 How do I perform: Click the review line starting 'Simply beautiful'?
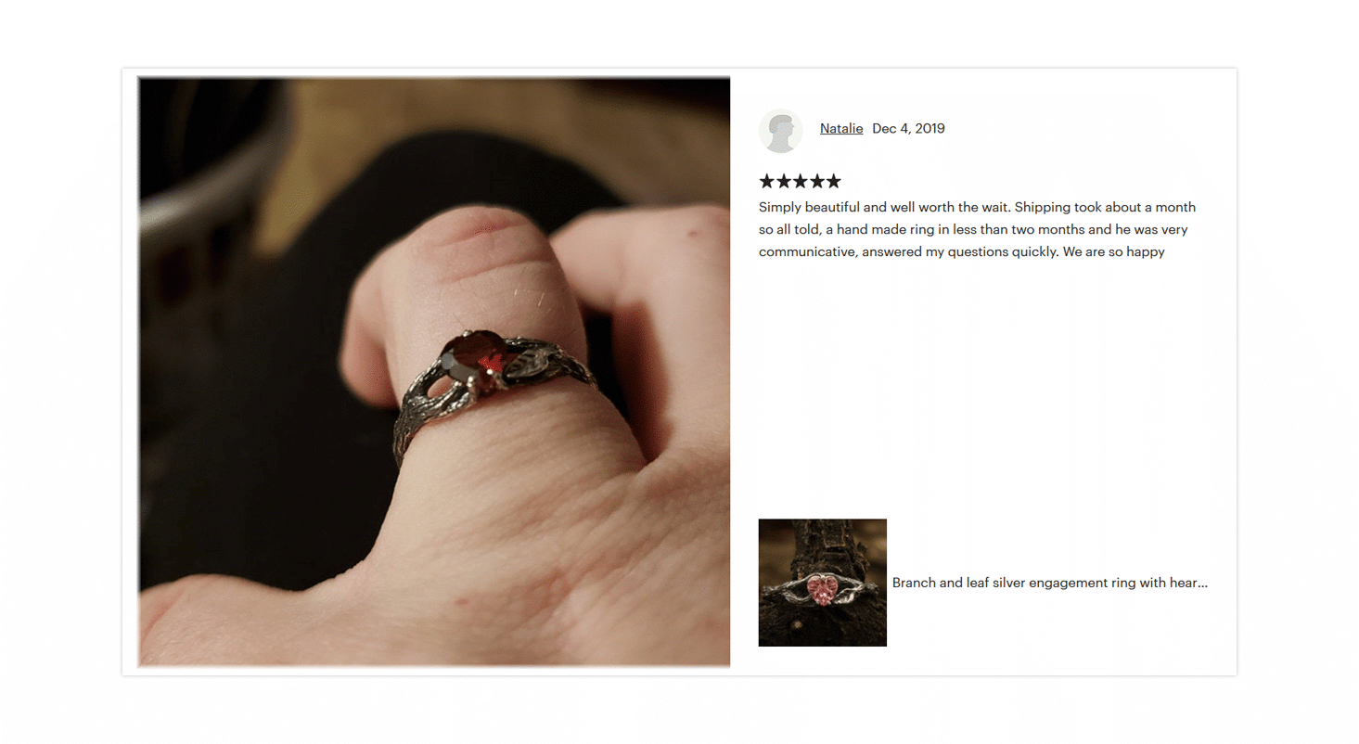[x=977, y=207]
